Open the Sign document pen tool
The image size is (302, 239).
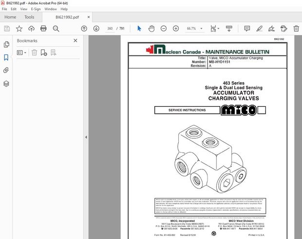click(x=272, y=29)
